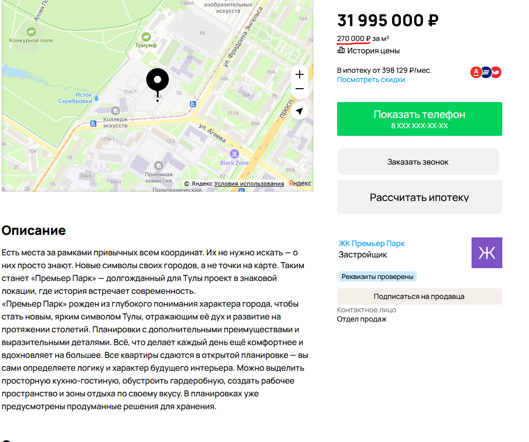Click the black location pin on map
Viewport: 529px width, 442px height.
tap(157, 82)
